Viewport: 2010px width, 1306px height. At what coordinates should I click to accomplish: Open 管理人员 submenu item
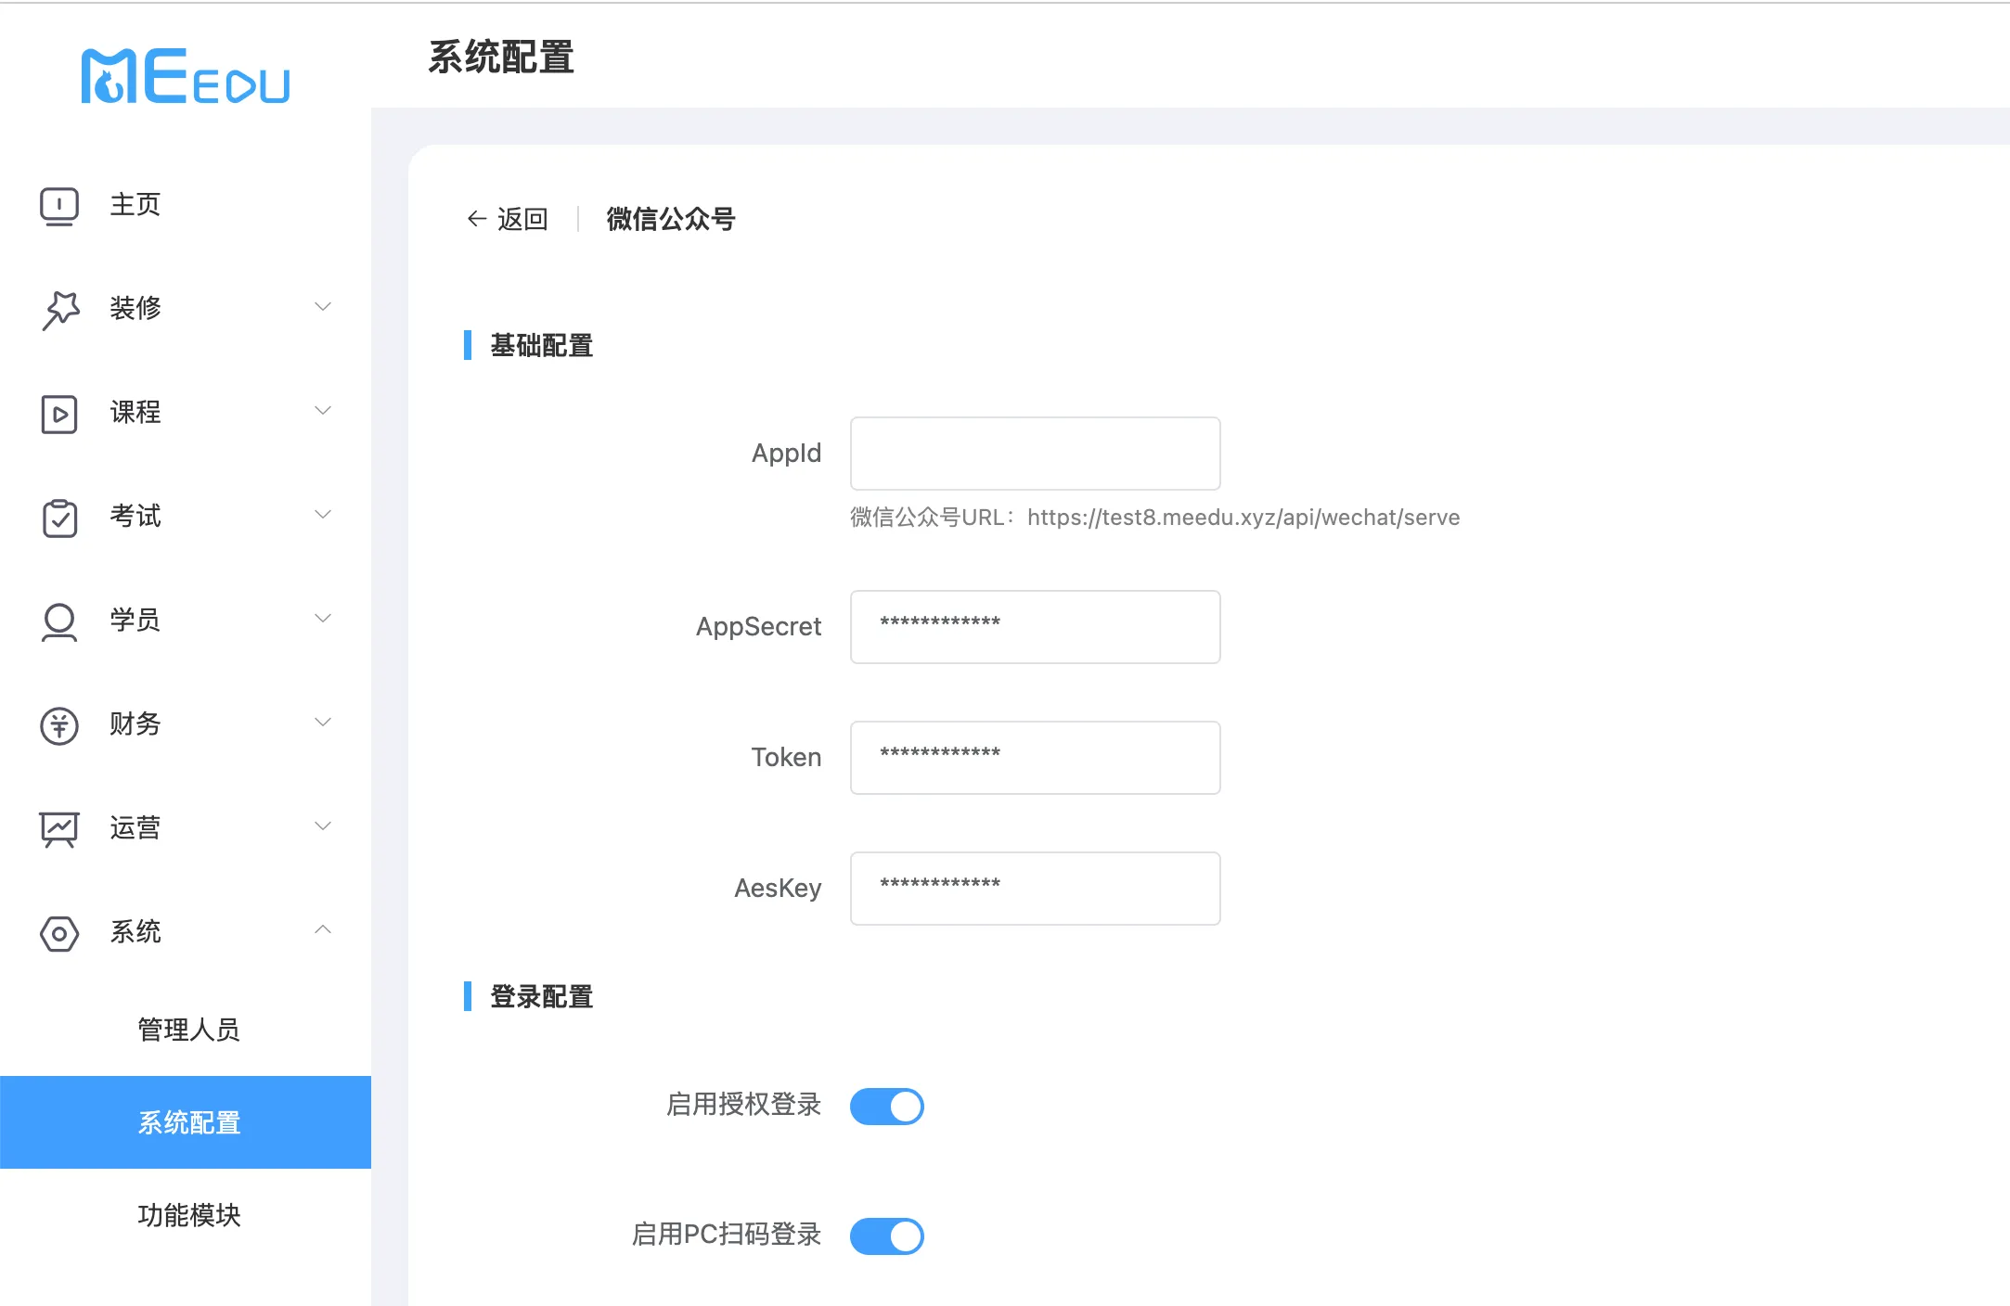189,1030
